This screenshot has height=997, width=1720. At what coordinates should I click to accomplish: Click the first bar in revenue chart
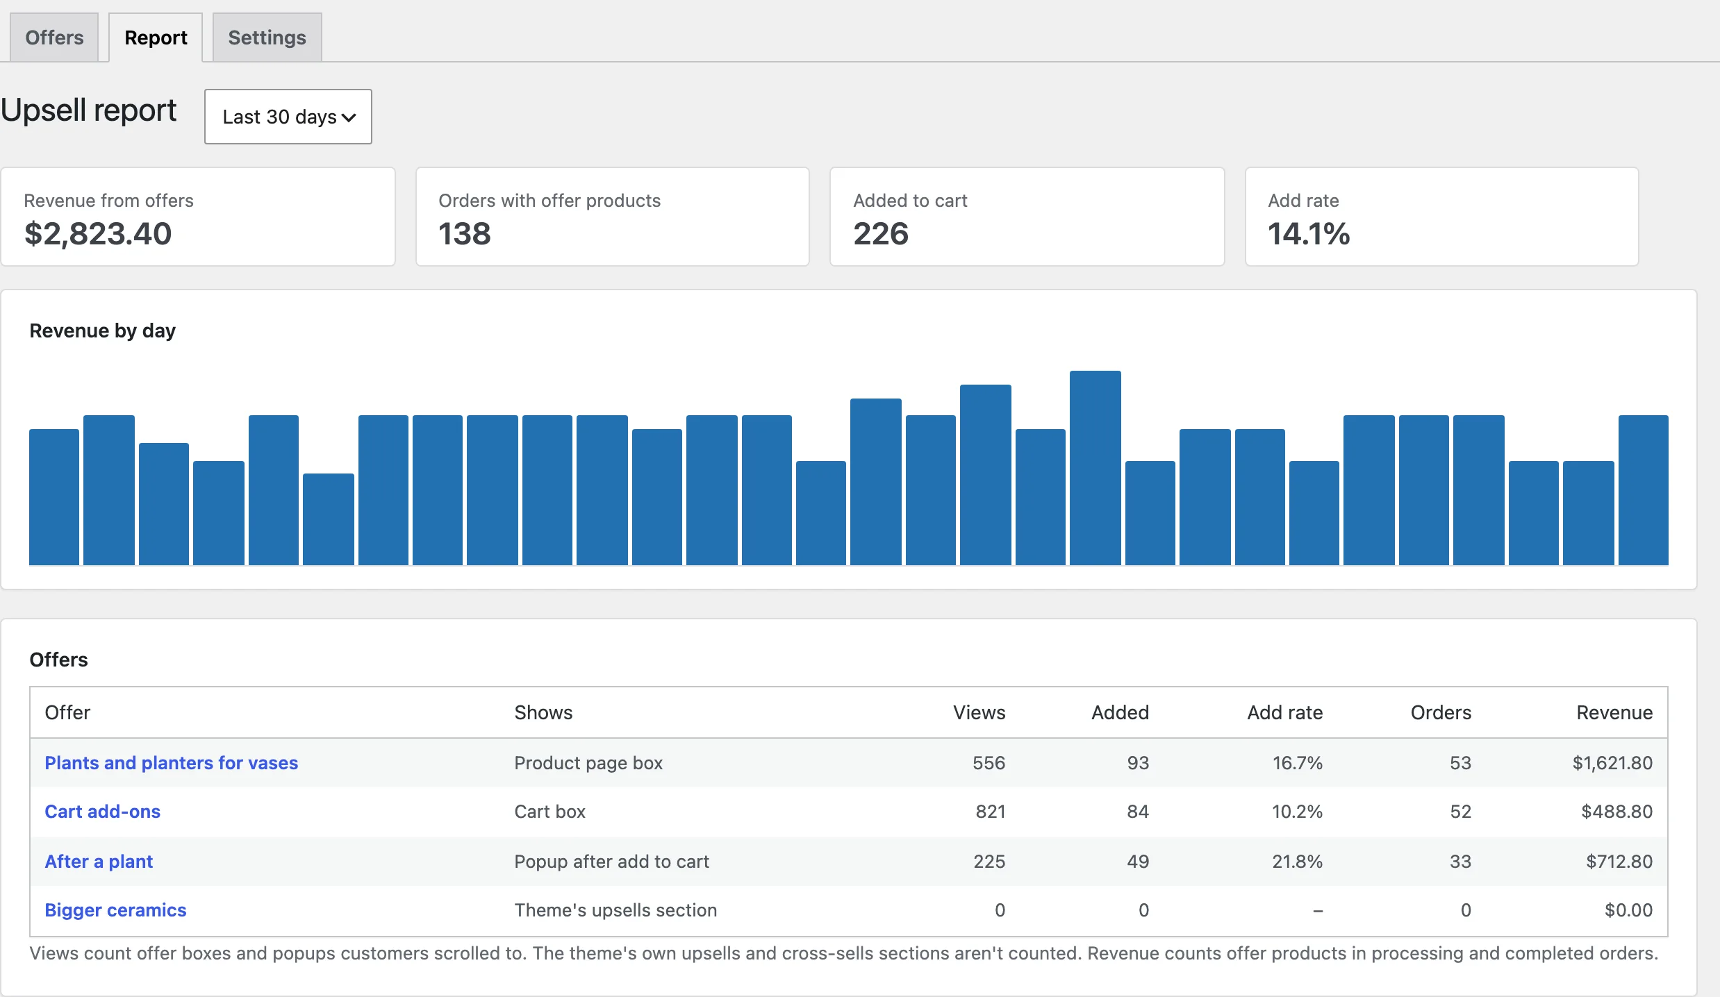point(54,497)
